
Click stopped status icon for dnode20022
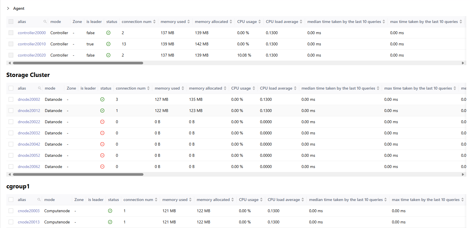click(x=102, y=122)
